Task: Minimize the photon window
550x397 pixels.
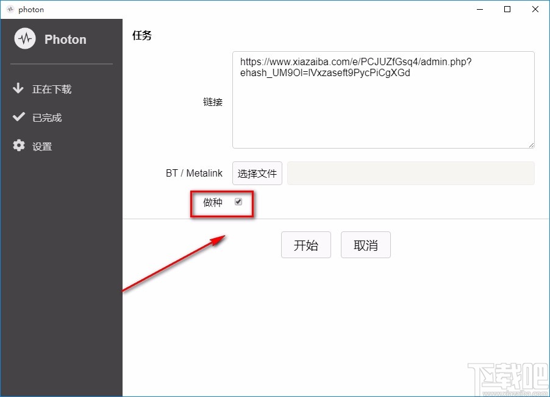Action: 479,9
